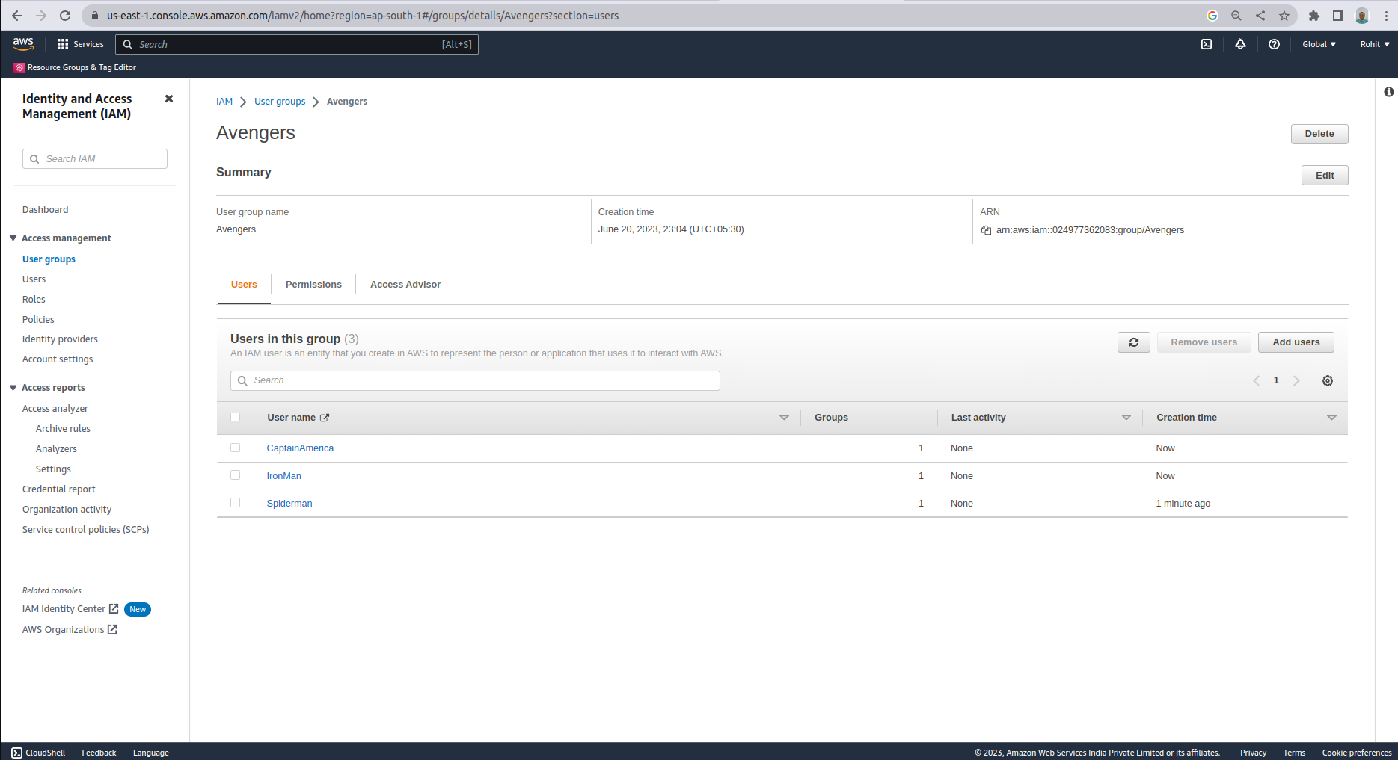1398x760 pixels.
Task: Click the browser back arrow
Action: pyautogui.click(x=17, y=16)
